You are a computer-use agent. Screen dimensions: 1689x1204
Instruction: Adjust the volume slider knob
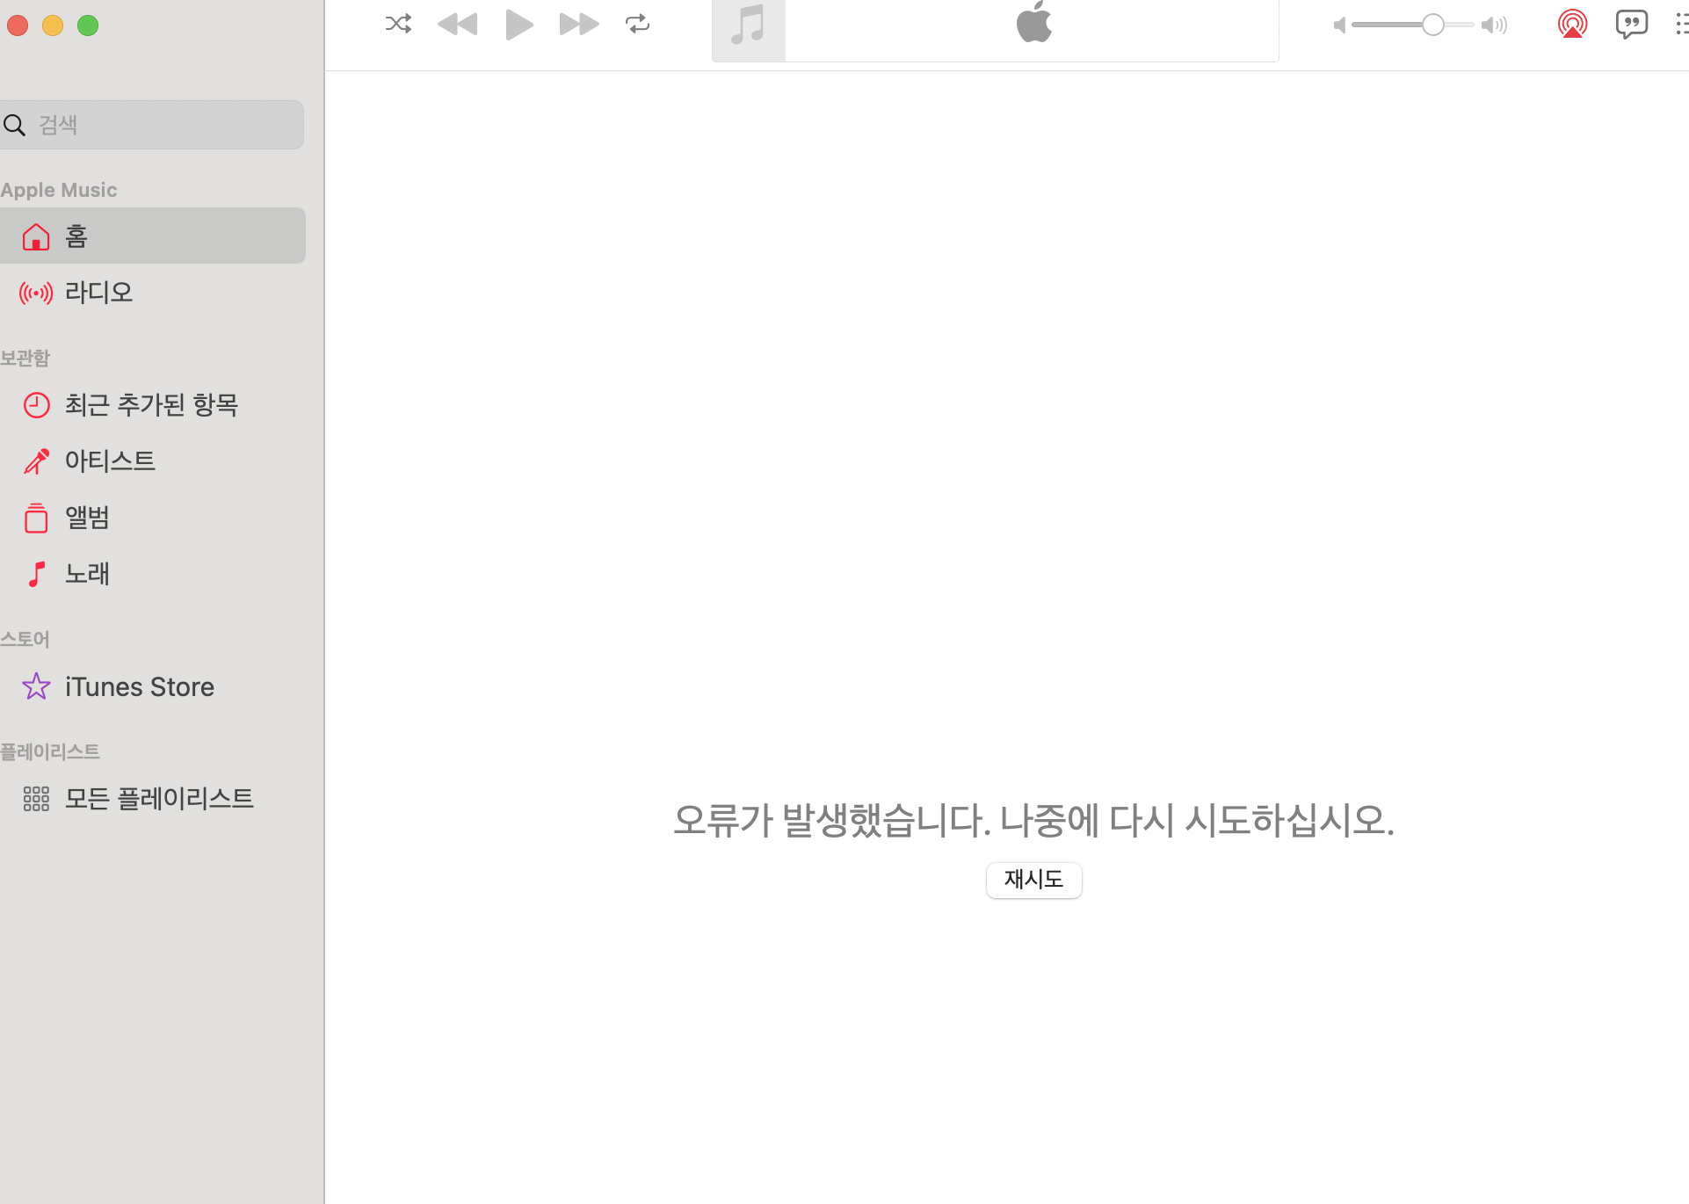click(x=1432, y=25)
